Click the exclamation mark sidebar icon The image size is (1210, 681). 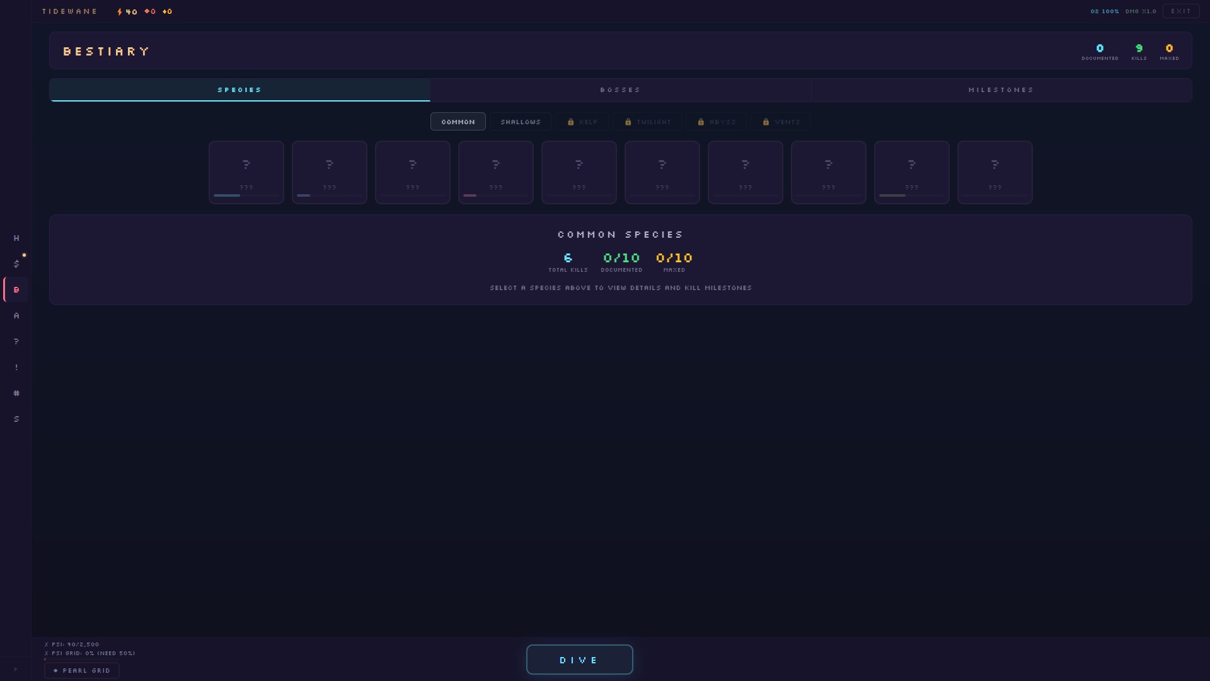point(16,368)
